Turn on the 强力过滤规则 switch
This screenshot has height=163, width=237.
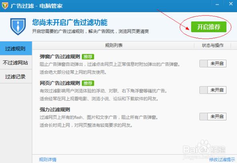(x=213, y=116)
